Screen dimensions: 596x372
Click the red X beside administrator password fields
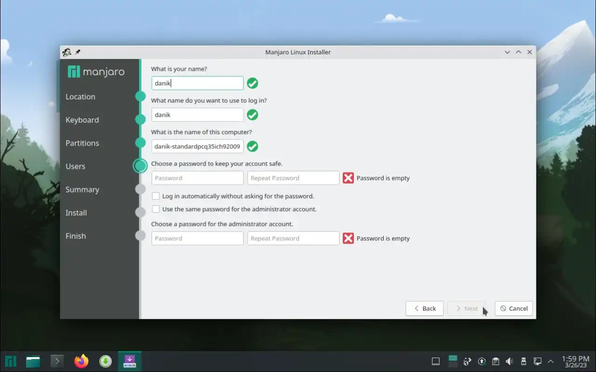click(x=348, y=239)
